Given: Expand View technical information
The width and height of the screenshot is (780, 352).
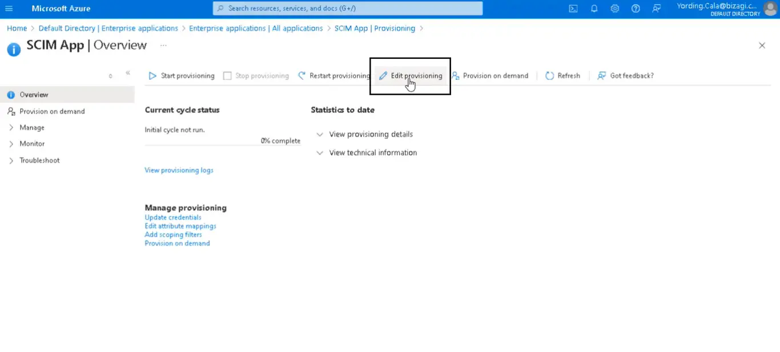Looking at the screenshot, I should click(x=367, y=152).
